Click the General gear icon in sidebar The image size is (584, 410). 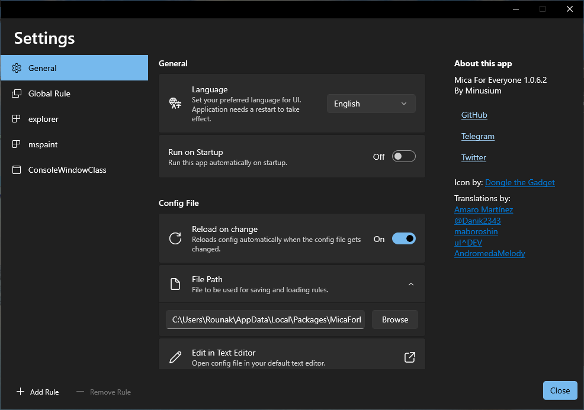point(17,68)
